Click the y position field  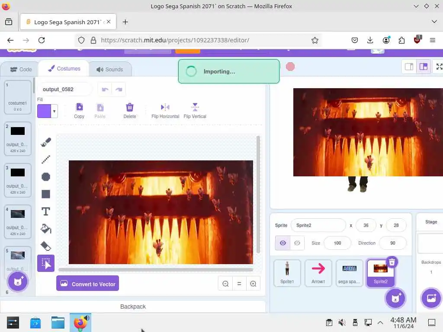396,225
